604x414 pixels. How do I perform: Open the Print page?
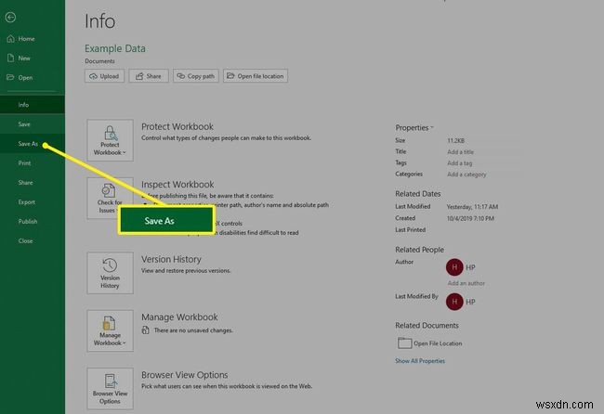pyautogui.click(x=25, y=163)
